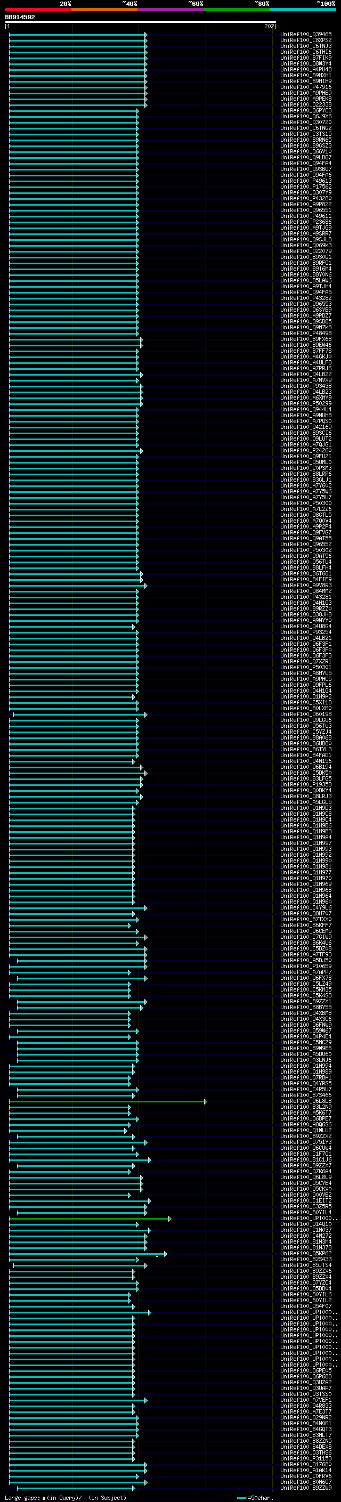Click the white query sequence bar

(x=141, y=21)
